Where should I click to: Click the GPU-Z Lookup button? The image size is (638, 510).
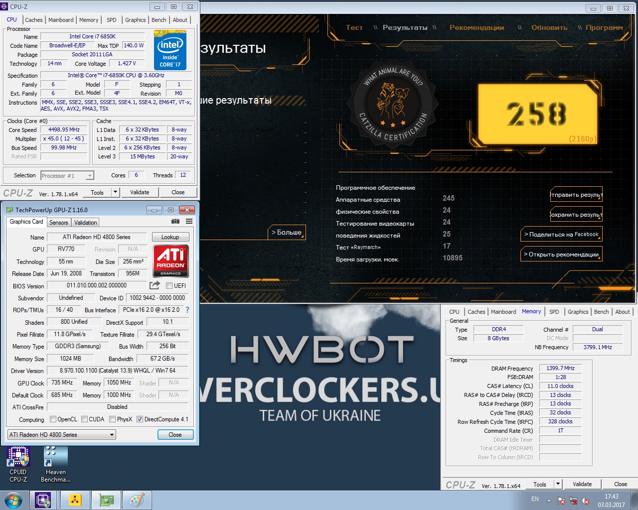(x=170, y=237)
